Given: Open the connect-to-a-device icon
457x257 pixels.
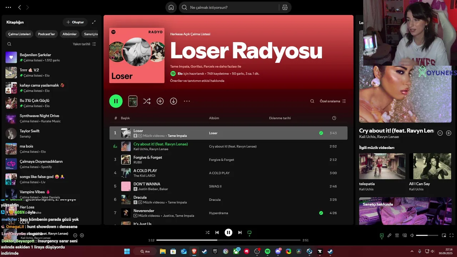Looking at the screenshot, I should tap(405, 236).
